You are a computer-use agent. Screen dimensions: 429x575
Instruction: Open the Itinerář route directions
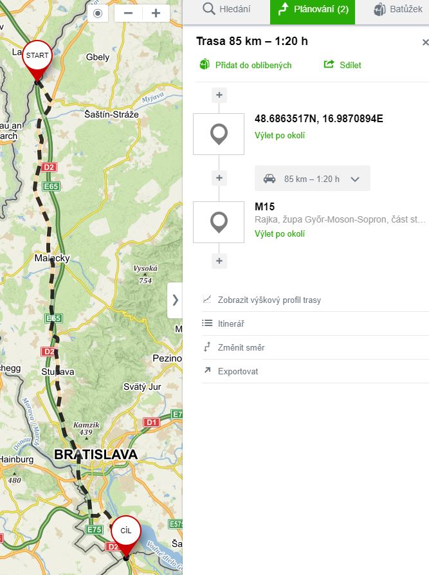point(231,324)
